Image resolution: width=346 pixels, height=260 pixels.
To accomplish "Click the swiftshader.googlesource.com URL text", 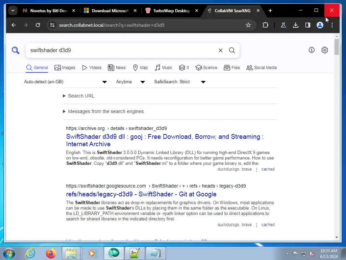I will pyautogui.click(x=156, y=186).
